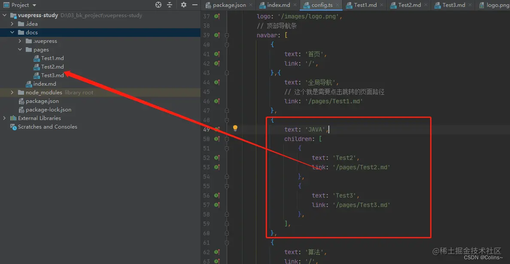Fold the navbar array at line 39

[x=227, y=35]
